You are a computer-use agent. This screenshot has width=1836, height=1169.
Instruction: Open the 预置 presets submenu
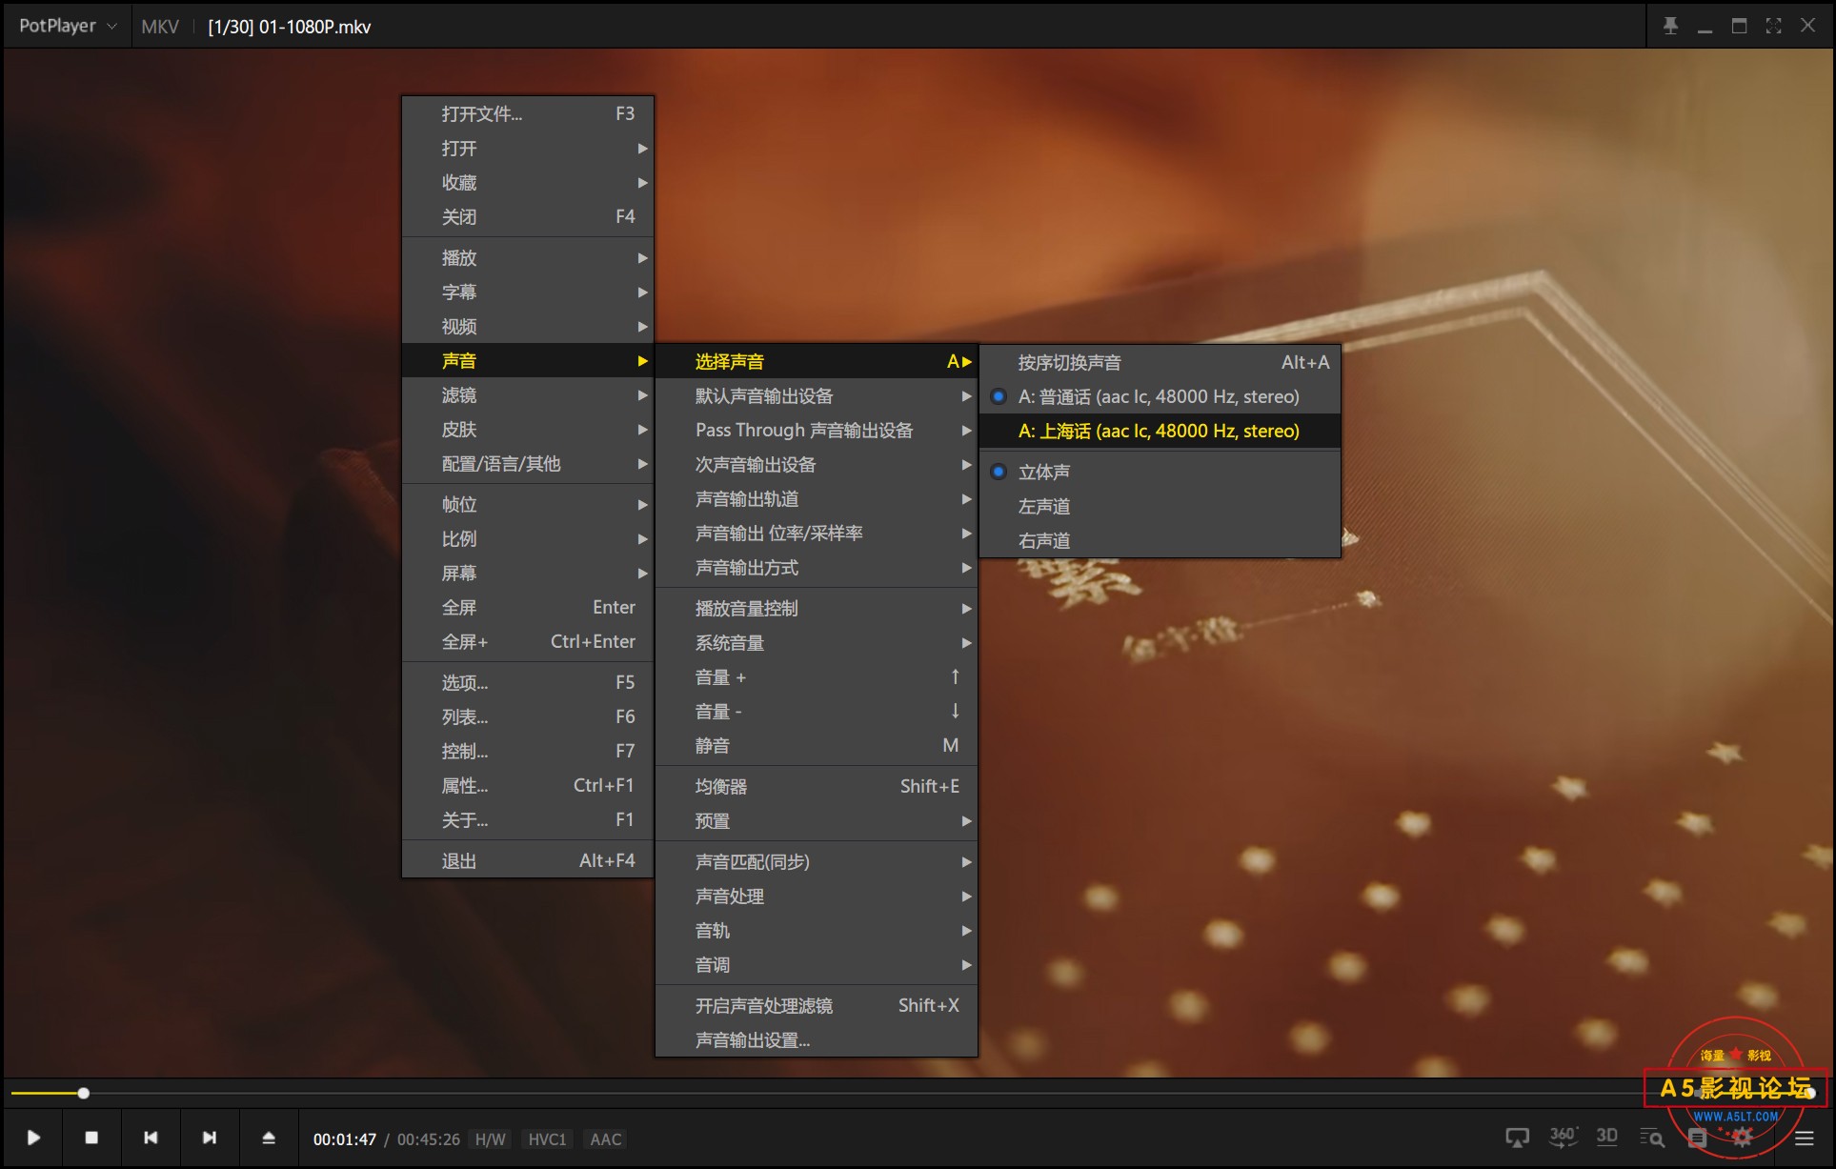[817, 820]
